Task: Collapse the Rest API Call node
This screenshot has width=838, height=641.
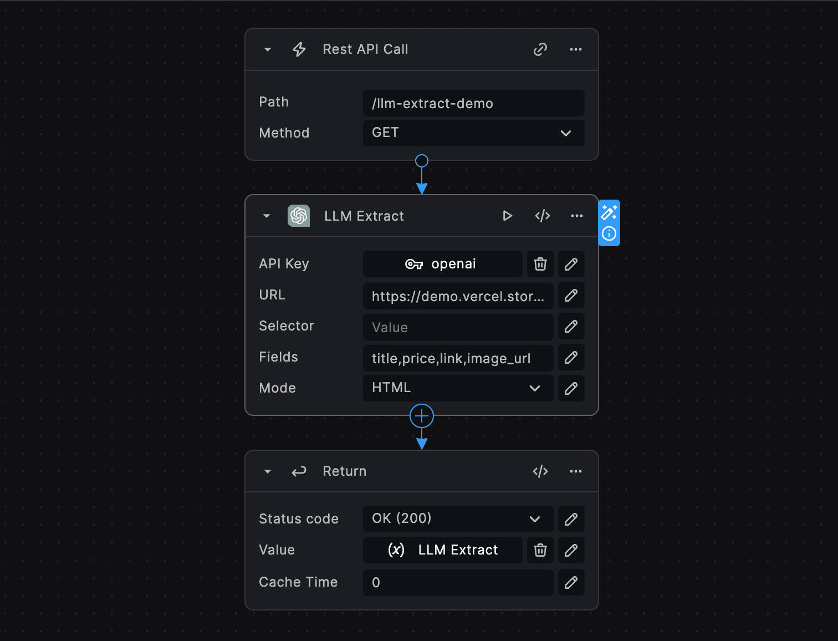Action: point(268,49)
